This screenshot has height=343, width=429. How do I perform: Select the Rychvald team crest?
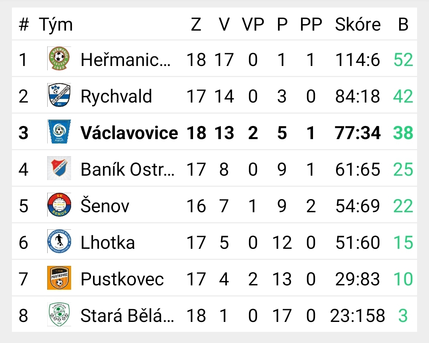click(x=59, y=95)
